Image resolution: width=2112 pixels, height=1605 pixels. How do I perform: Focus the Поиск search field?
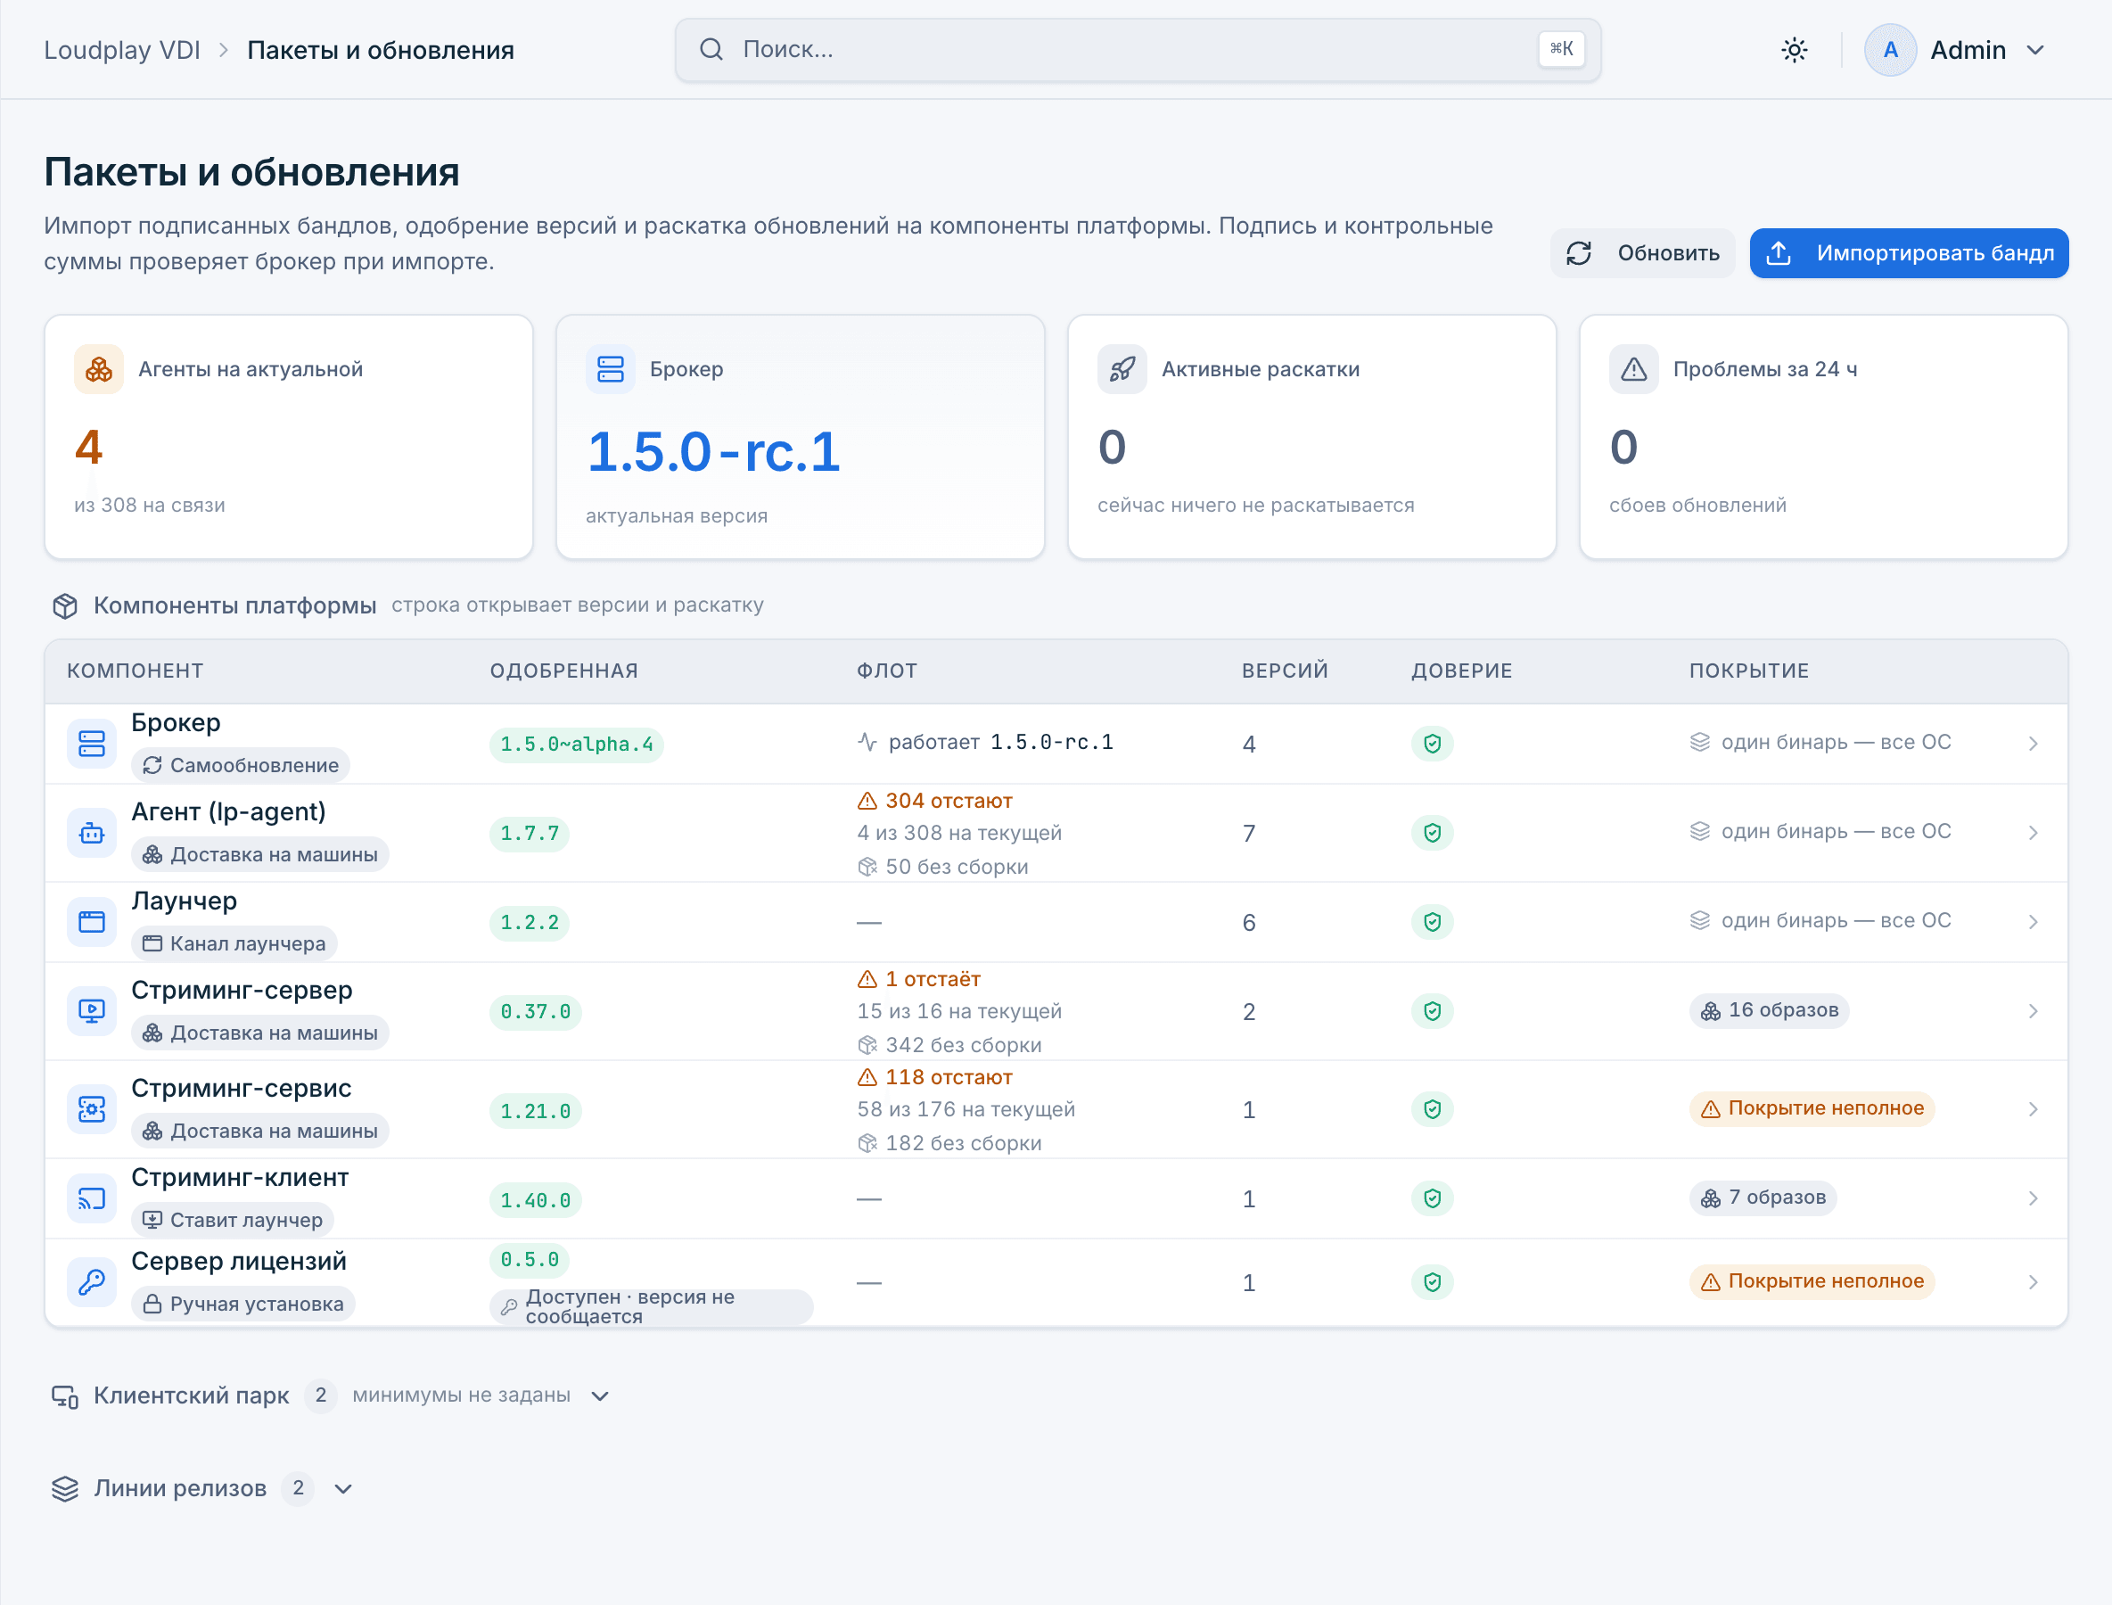(1138, 50)
